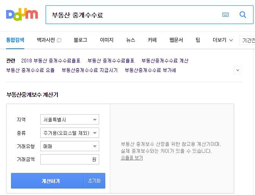
Task: Click the 관련 label before related searches
Action: [x=11, y=61]
